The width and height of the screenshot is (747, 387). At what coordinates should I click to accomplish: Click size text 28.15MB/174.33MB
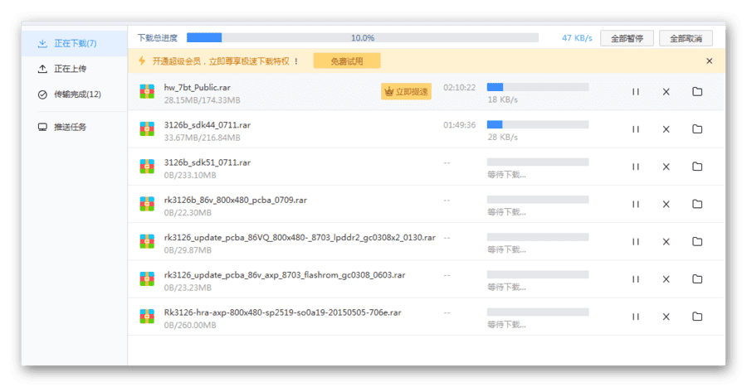[202, 100]
